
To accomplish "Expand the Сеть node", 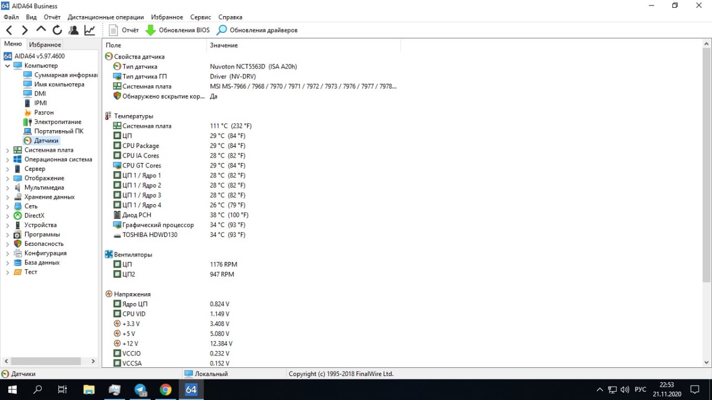I will 8,206.
